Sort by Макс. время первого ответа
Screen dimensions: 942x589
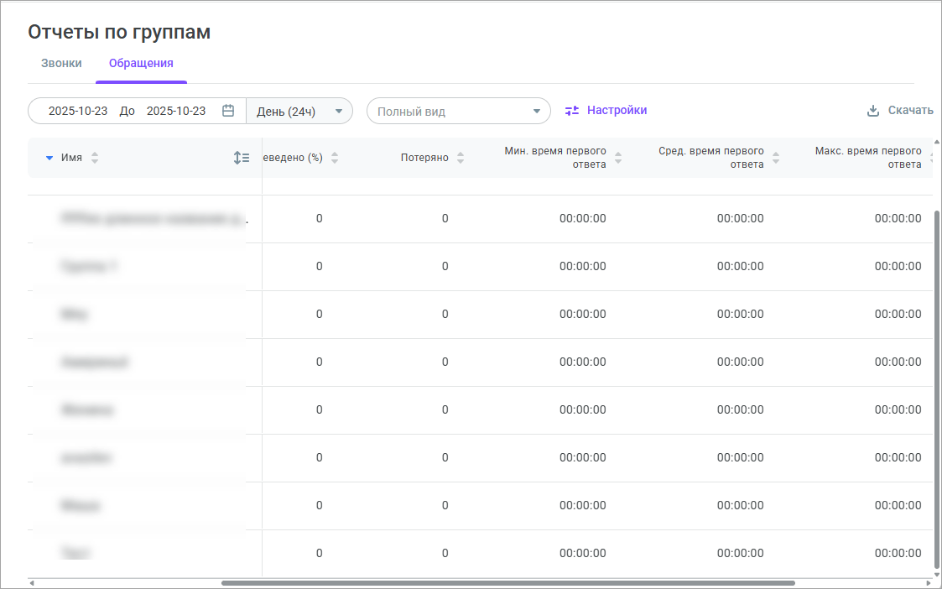tap(930, 158)
